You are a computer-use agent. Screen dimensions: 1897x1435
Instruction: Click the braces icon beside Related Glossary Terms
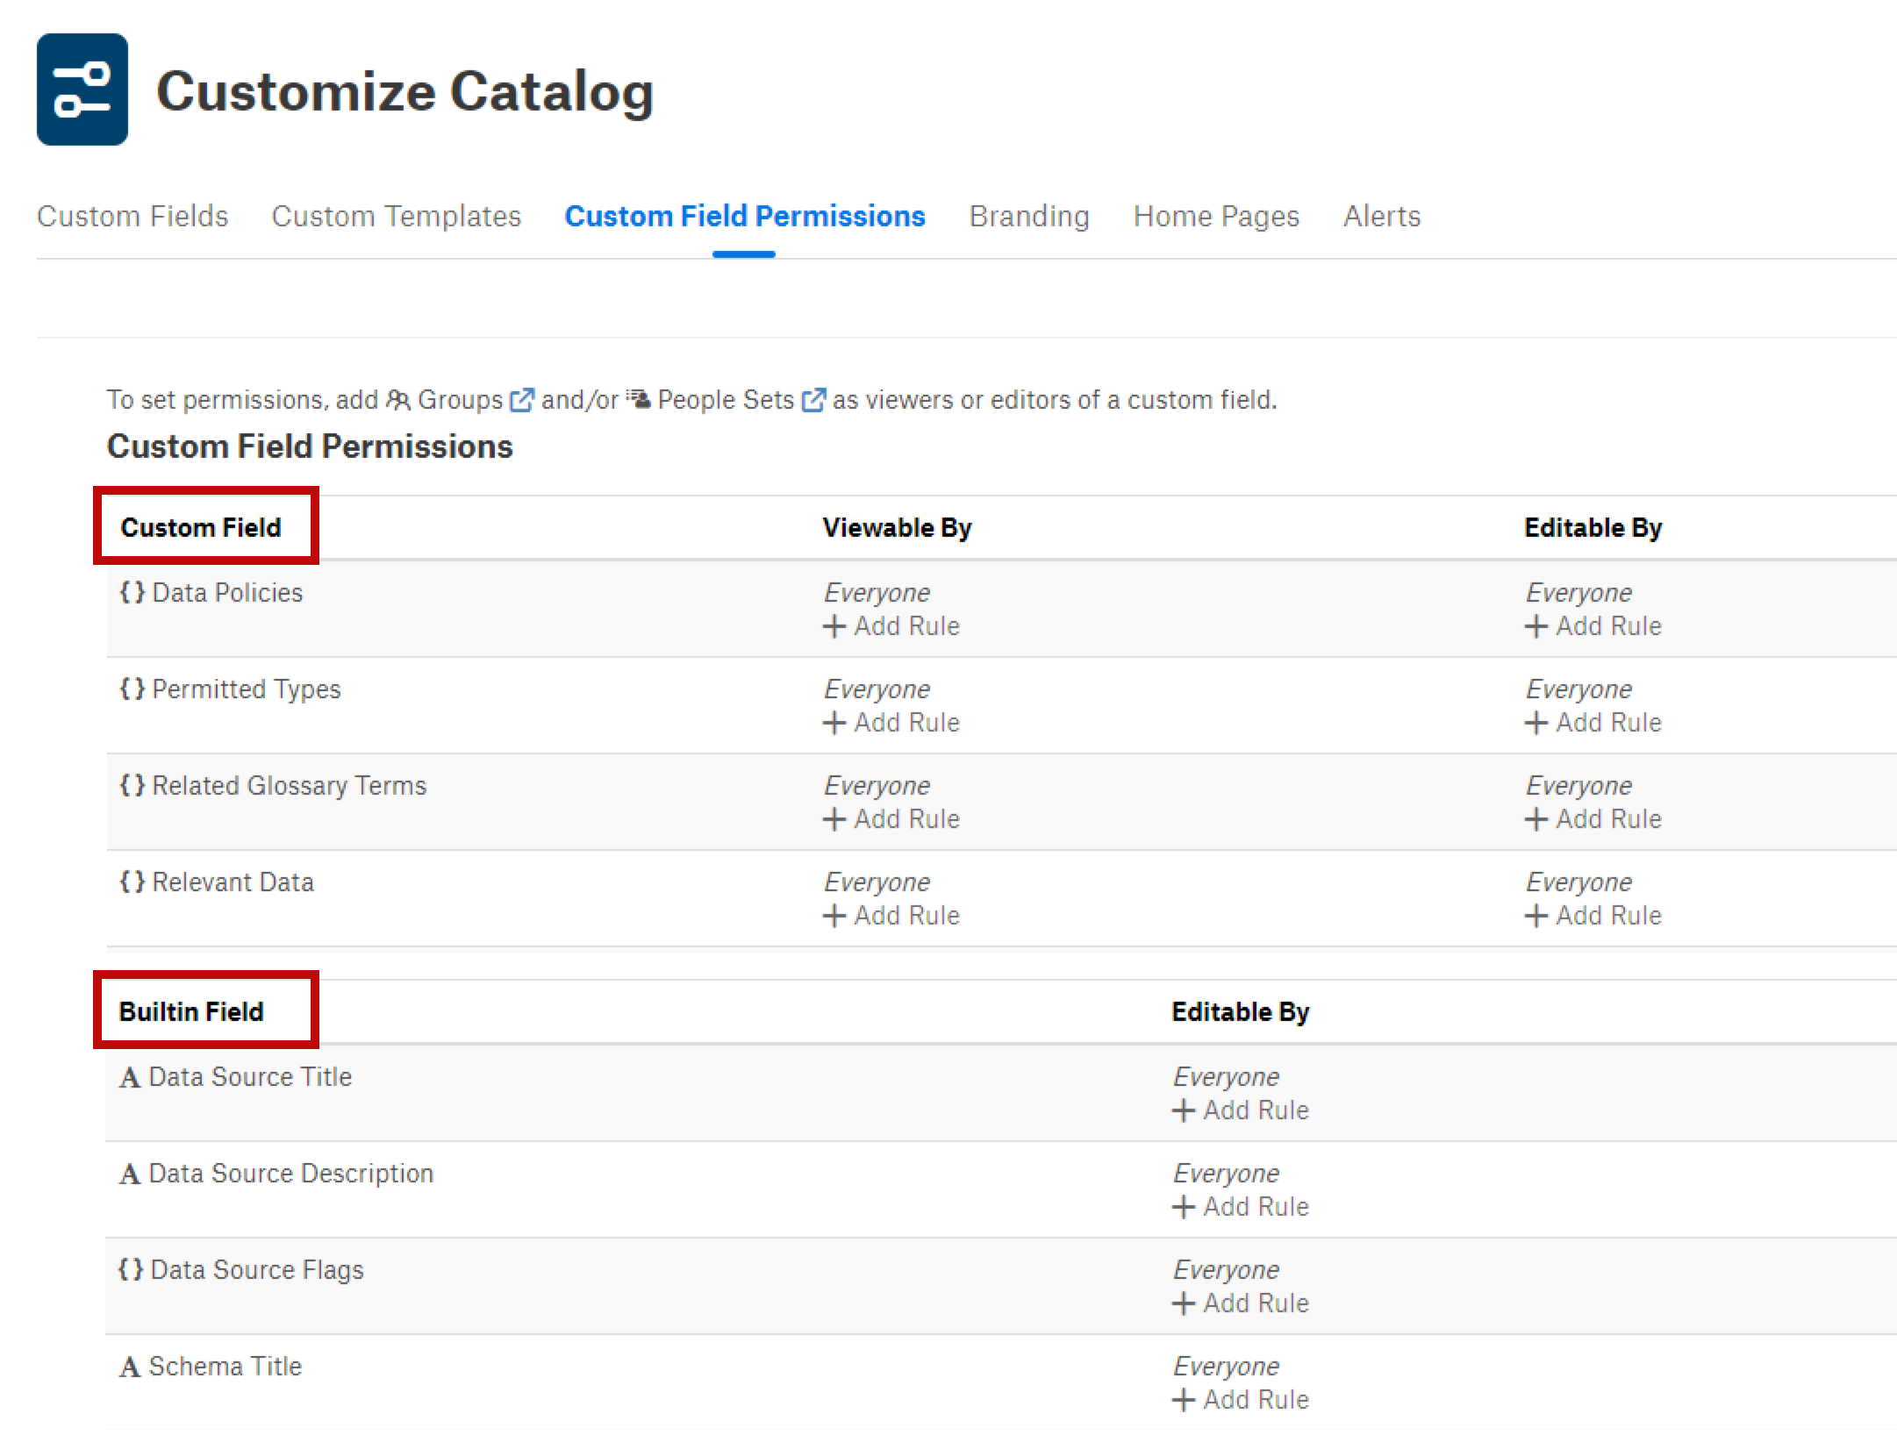pyautogui.click(x=132, y=785)
